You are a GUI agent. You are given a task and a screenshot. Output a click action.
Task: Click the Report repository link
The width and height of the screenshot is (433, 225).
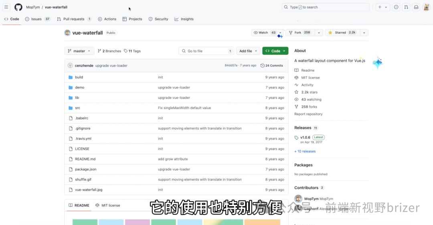(308, 114)
